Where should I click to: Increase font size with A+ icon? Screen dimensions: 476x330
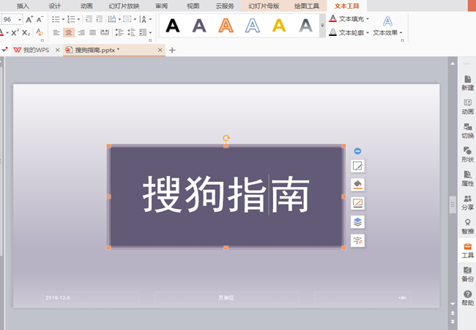[29, 20]
